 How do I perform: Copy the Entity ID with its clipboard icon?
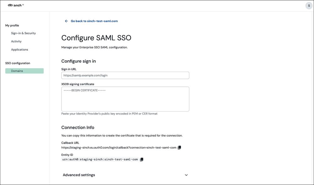click(x=141, y=159)
